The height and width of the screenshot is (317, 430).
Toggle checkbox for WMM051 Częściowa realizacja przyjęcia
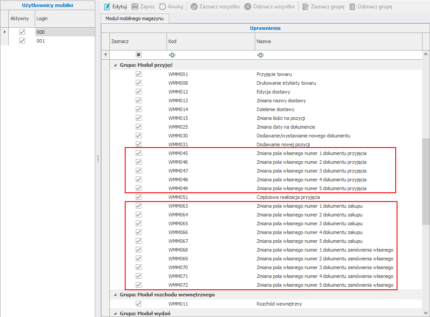[138, 197]
